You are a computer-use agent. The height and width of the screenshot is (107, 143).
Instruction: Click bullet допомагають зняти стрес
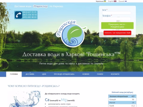(x=59, y=104)
